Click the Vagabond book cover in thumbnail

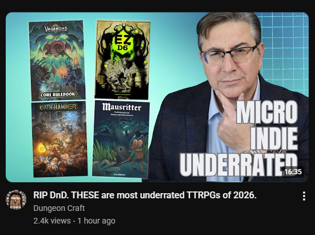57,60
